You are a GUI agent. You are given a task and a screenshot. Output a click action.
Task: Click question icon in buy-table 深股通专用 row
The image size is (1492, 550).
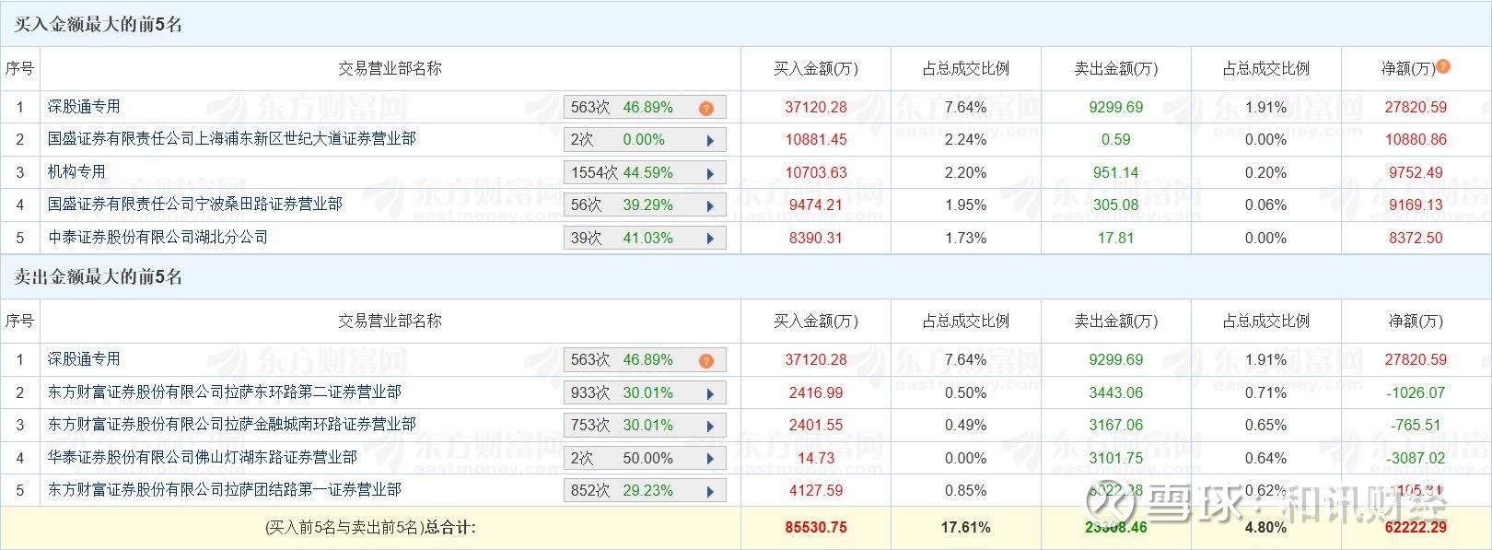pos(706,108)
